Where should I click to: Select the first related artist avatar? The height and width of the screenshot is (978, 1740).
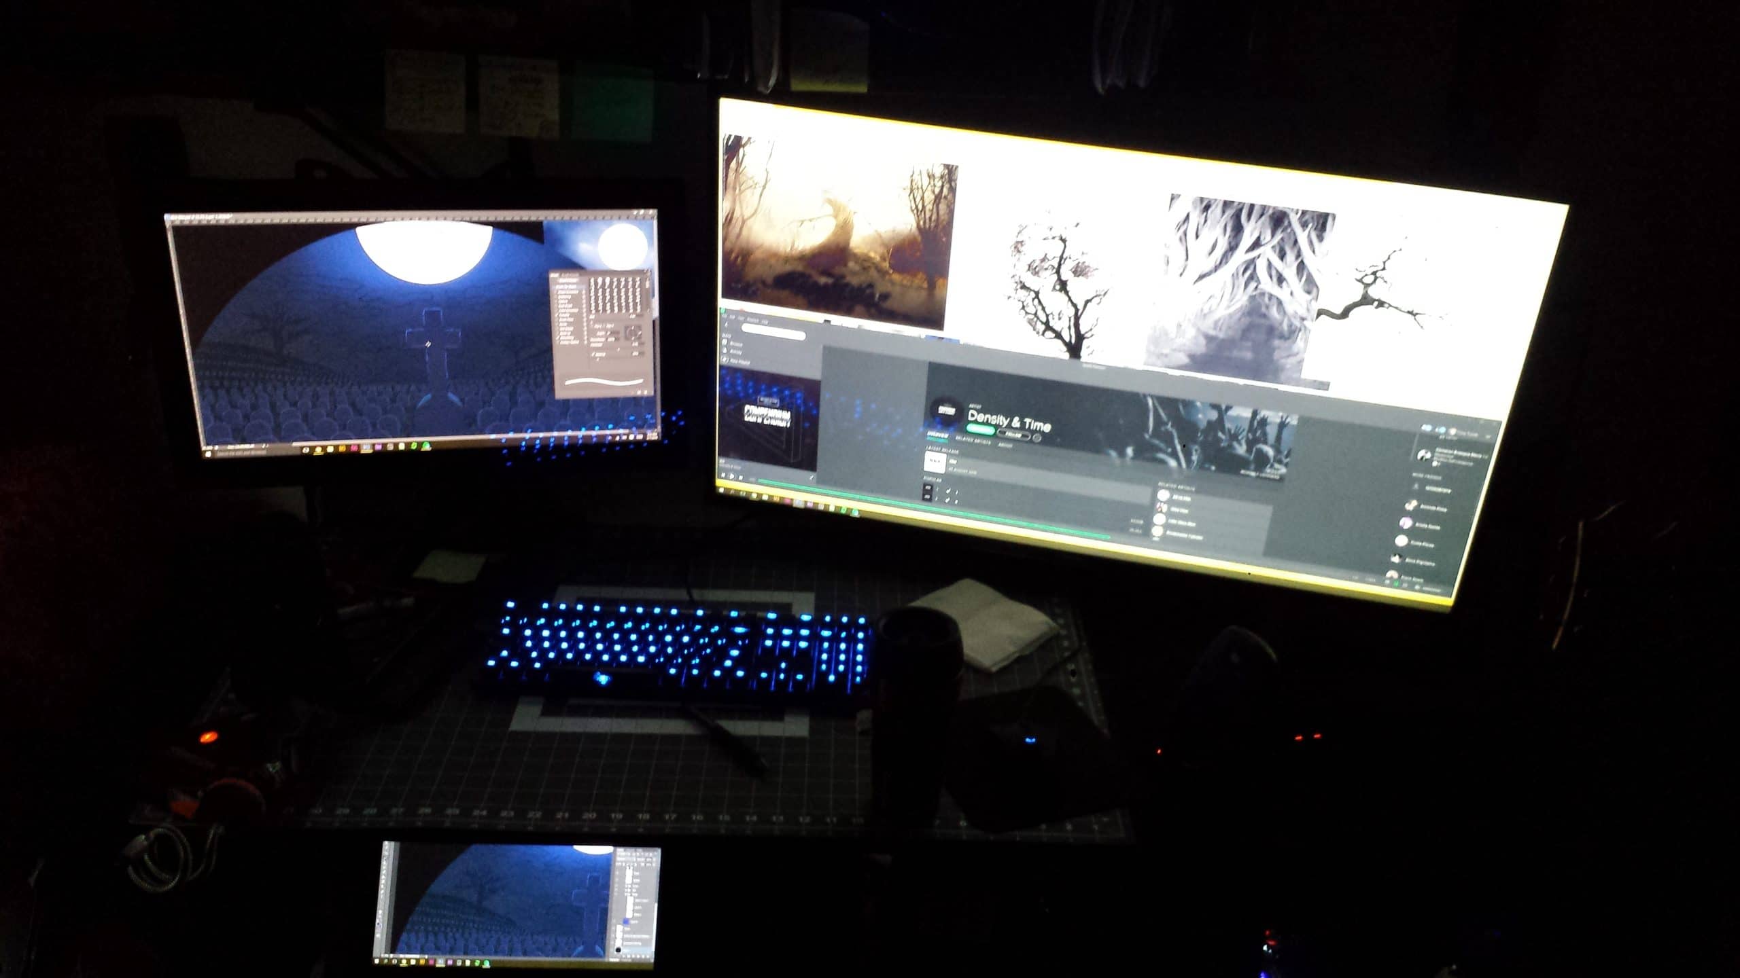(x=1162, y=495)
